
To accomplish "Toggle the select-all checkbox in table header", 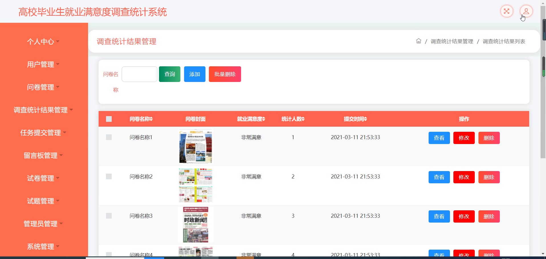I will pos(109,119).
